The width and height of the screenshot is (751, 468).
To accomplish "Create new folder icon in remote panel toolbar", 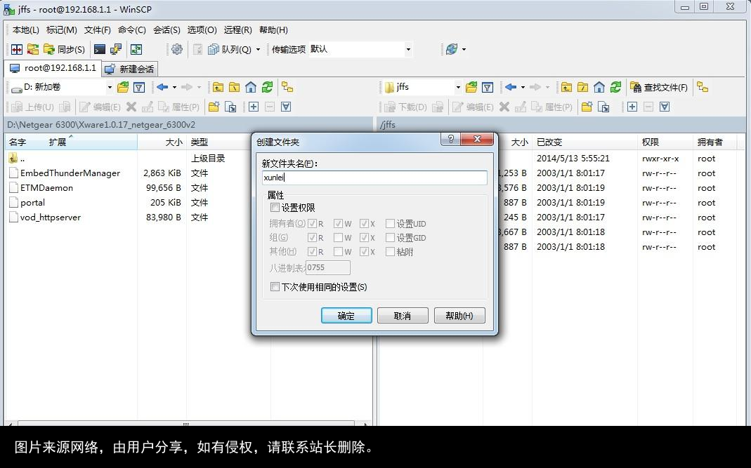I will click(x=587, y=107).
